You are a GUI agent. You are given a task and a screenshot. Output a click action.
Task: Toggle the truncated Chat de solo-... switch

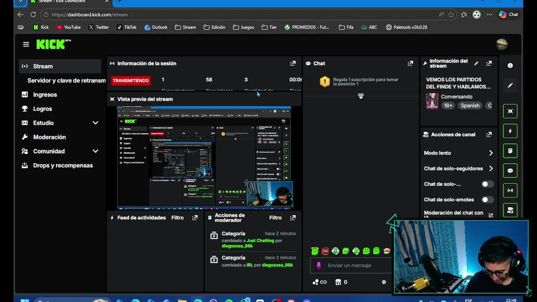(487, 184)
